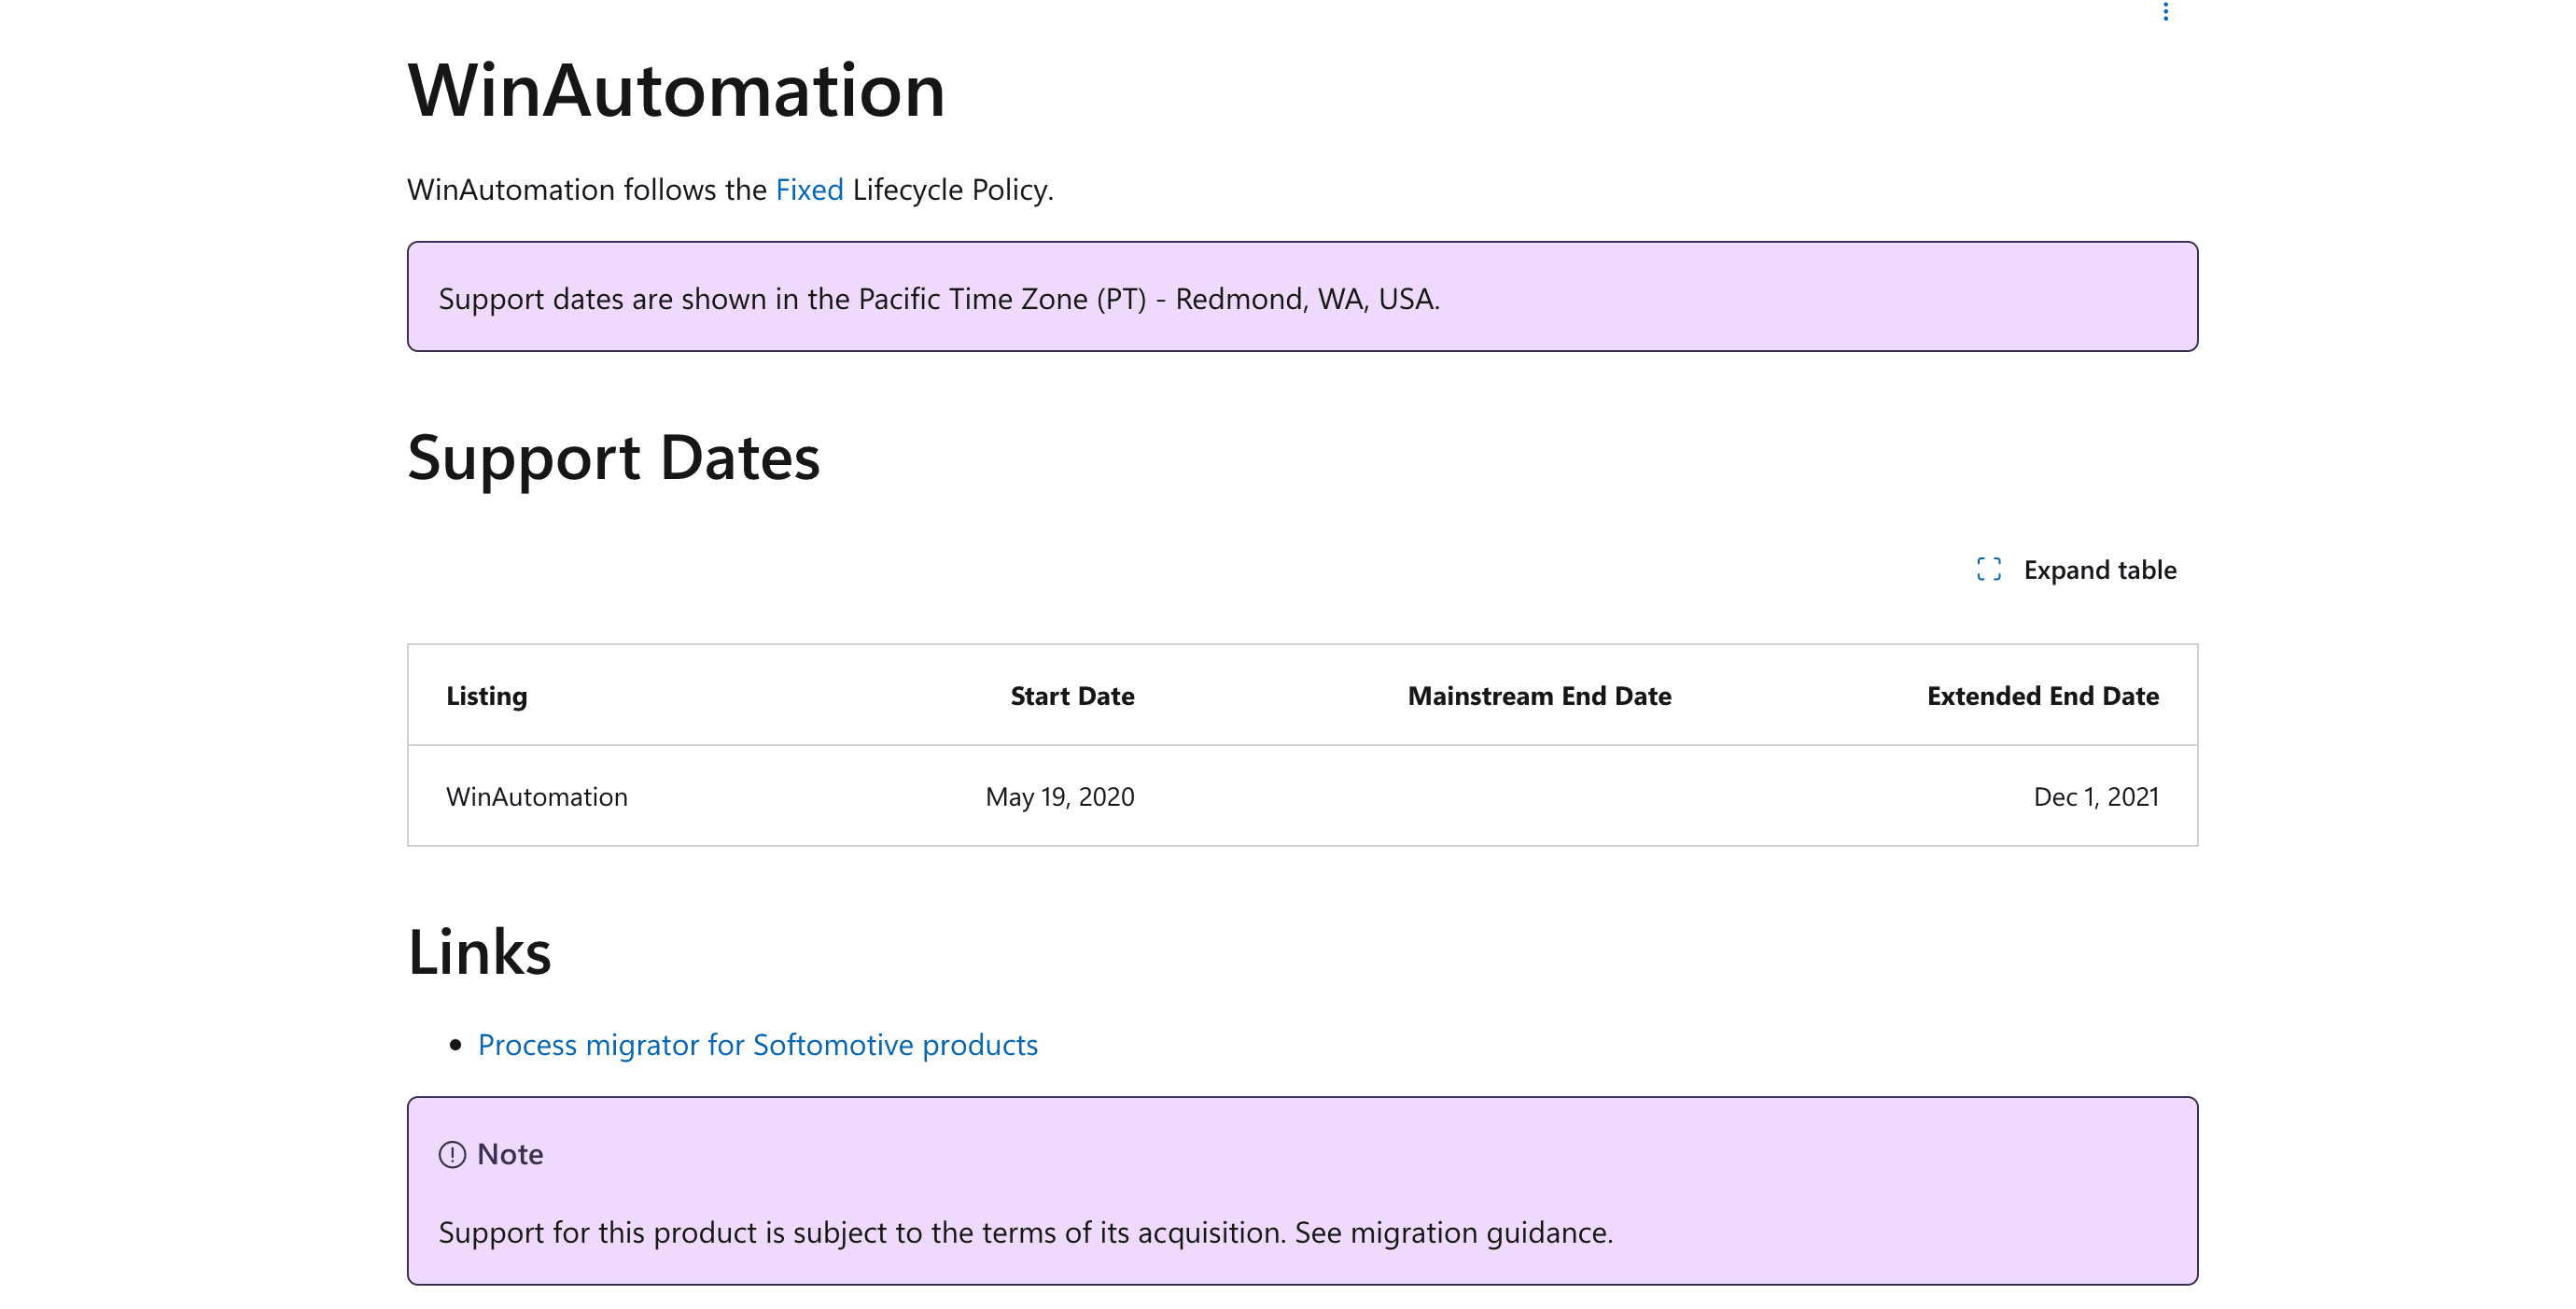The height and width of the screenshot is (1309, 2576).
Task: Select the May 19, 2020 start date cell
Action: tap(1058, 796)
